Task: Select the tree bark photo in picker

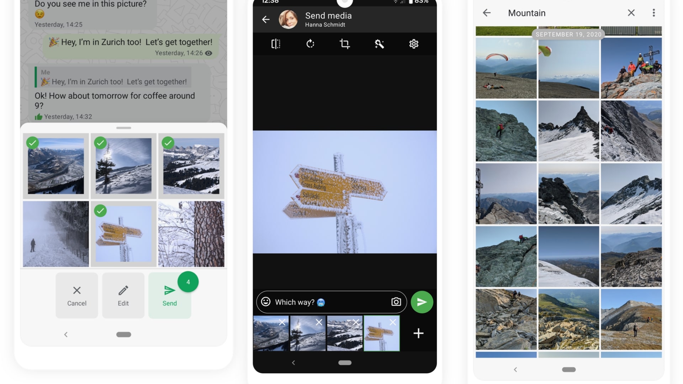Action: click(191, 234)
